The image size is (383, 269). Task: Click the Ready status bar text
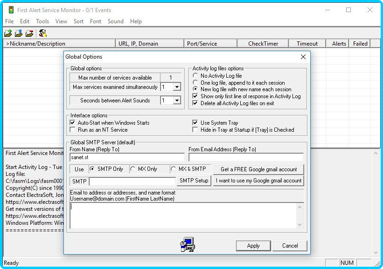11,263
